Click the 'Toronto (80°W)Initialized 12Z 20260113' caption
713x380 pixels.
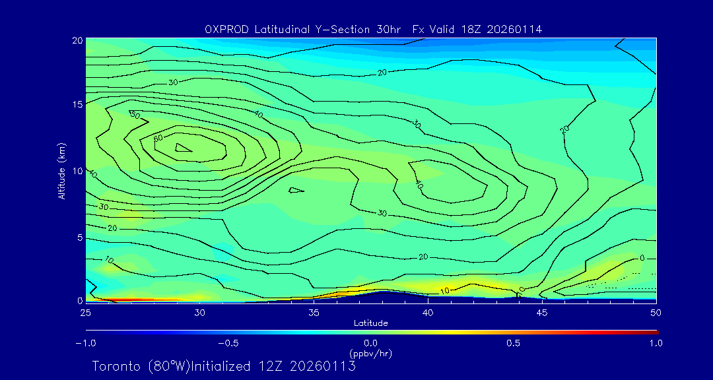point(224,366)
